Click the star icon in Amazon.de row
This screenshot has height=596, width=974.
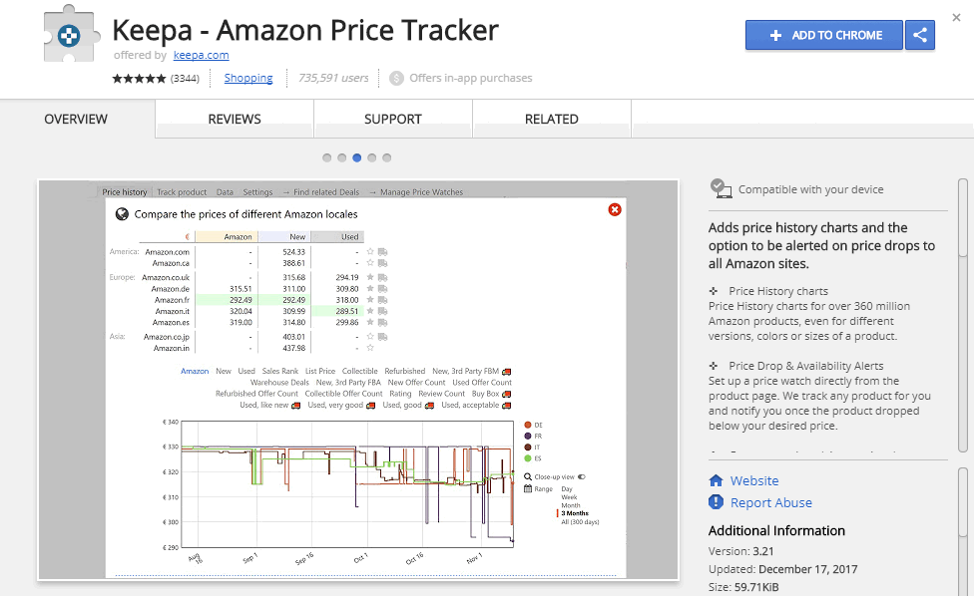(370, 288)
